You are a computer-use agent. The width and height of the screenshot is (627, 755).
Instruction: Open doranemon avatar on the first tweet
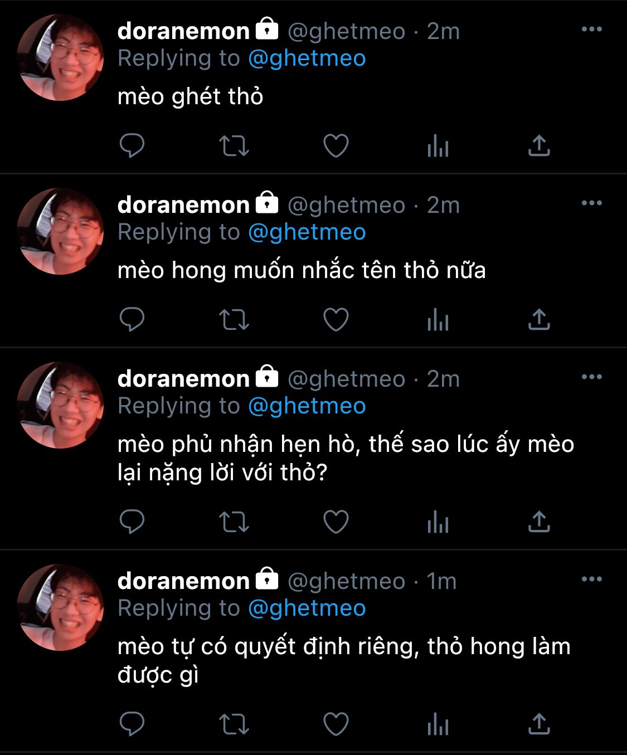(60, 58)
